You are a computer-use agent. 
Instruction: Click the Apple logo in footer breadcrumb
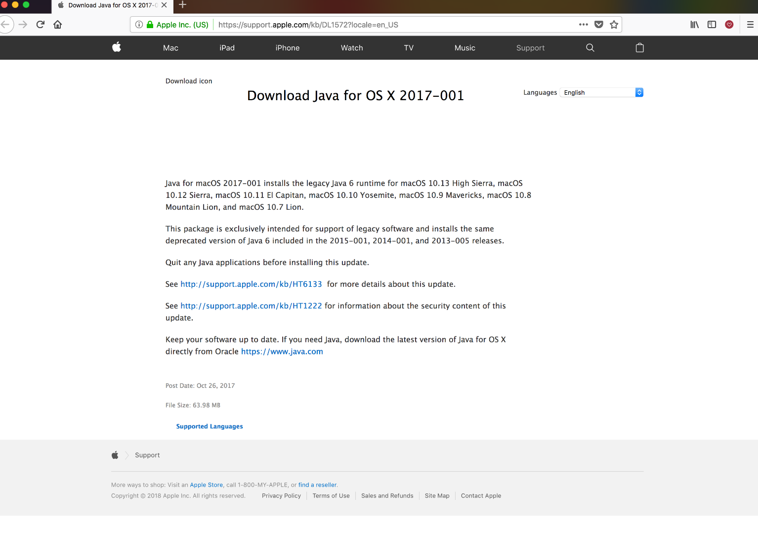[115, 455]
